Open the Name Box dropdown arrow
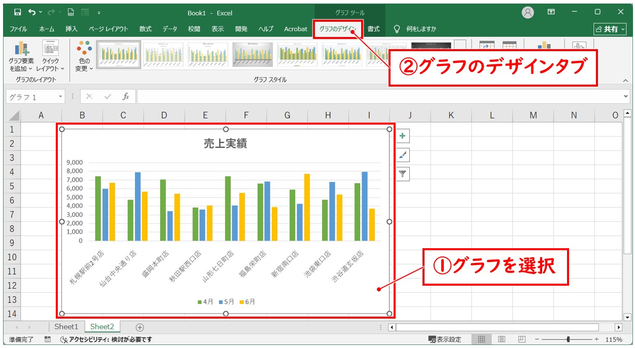Viewport: 635px width, 348px height. coord(61,97)
